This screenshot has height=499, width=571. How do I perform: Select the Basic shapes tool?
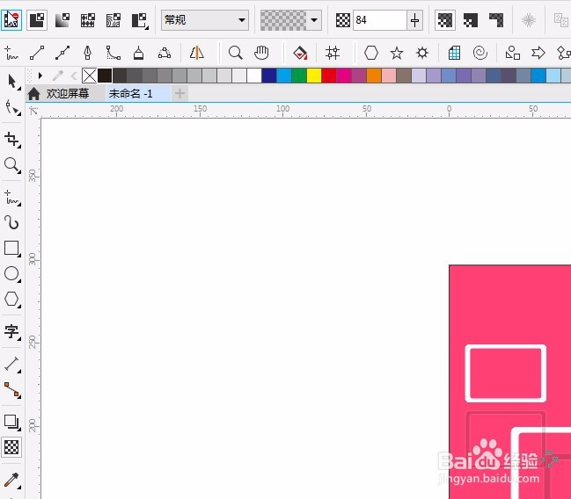point(512,53)
